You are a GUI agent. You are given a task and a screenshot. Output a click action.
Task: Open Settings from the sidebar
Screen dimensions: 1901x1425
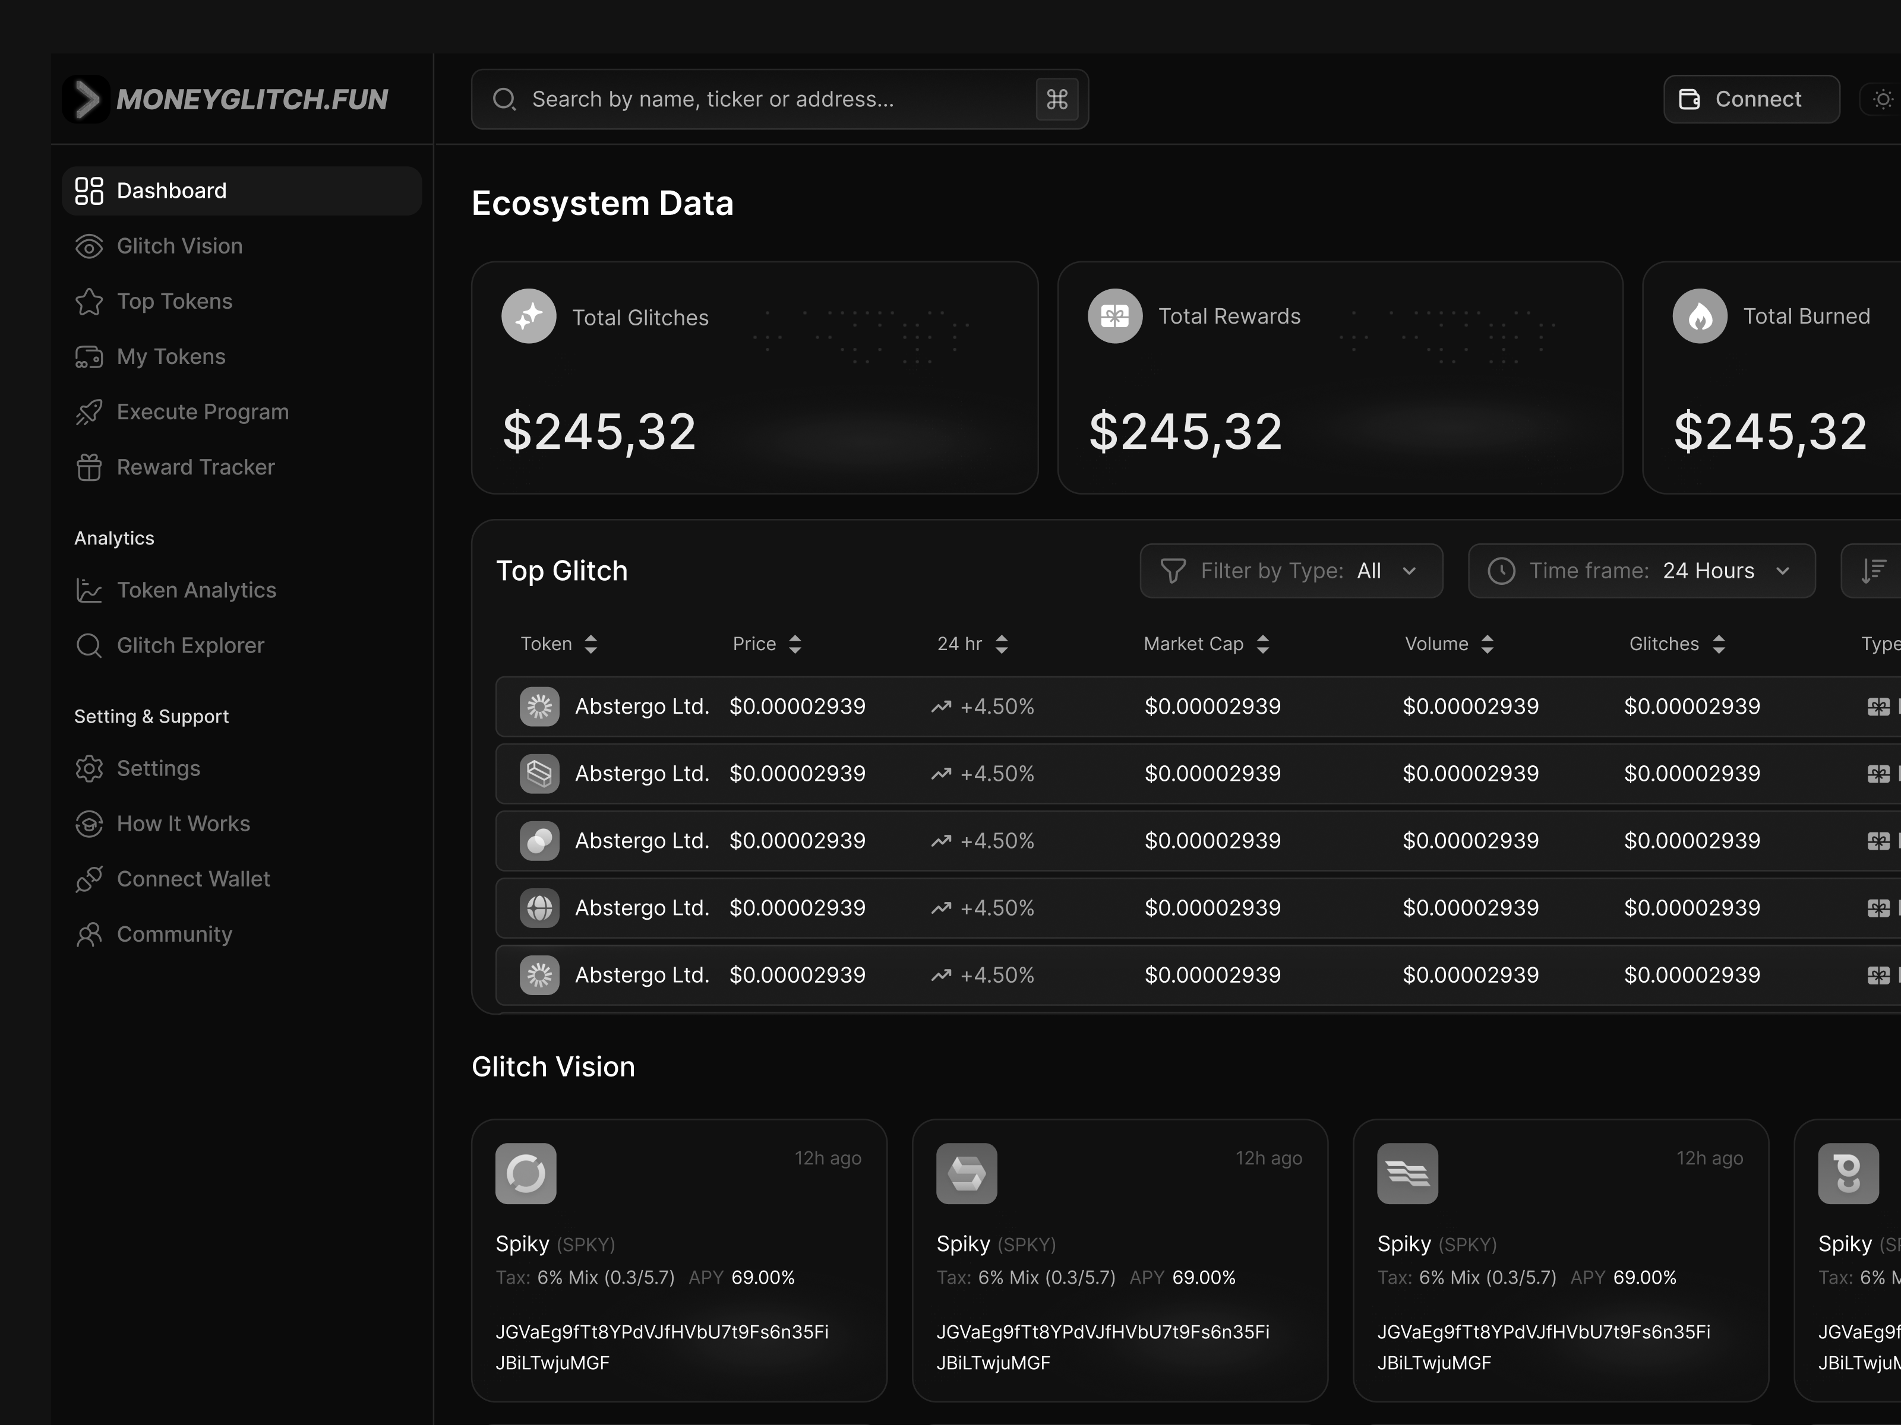tap(159, 768)
